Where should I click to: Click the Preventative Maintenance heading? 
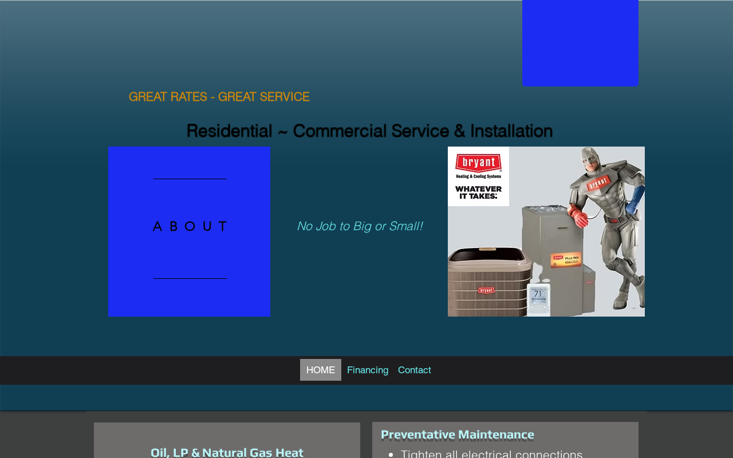pyautogui.click(x=457, y=435)
